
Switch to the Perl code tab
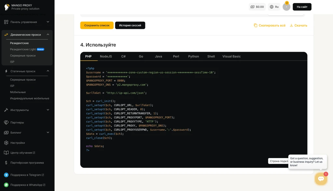(x=176, y=56)
